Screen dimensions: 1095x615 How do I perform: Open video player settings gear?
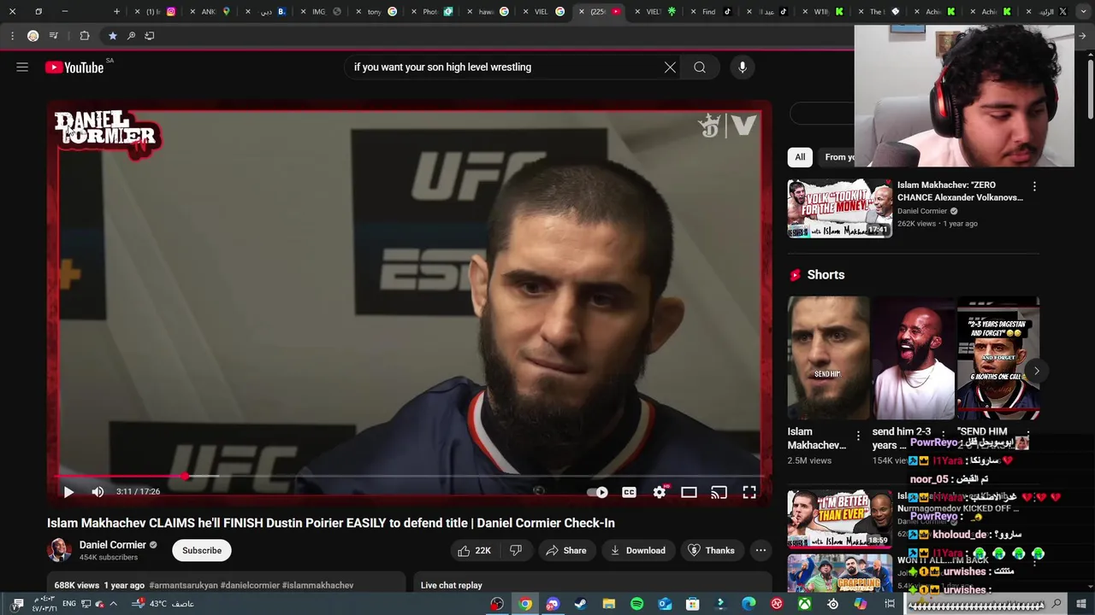(659, 492)
